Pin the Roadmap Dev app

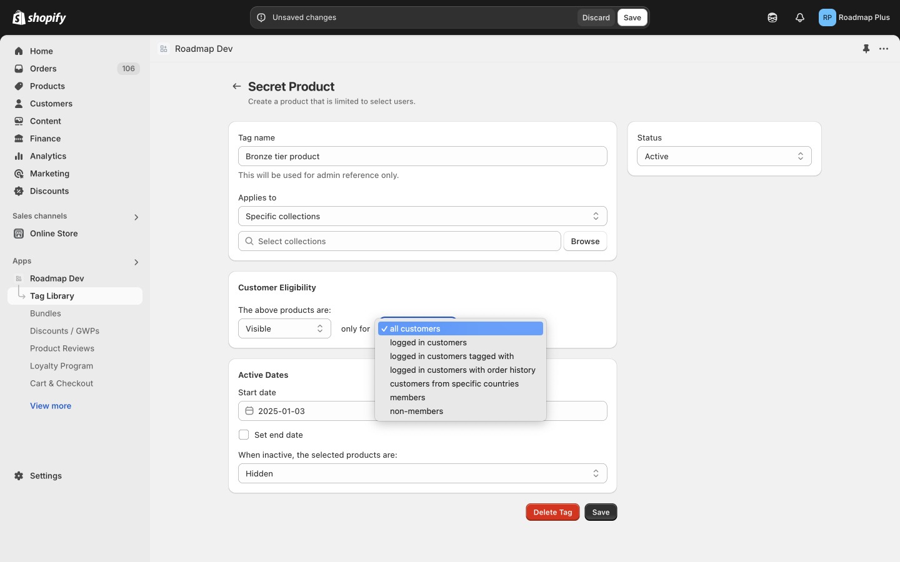pos(866,49)
